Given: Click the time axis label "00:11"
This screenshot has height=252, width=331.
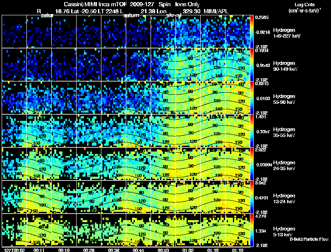Looking at the screenshot, I should [39, 250].
